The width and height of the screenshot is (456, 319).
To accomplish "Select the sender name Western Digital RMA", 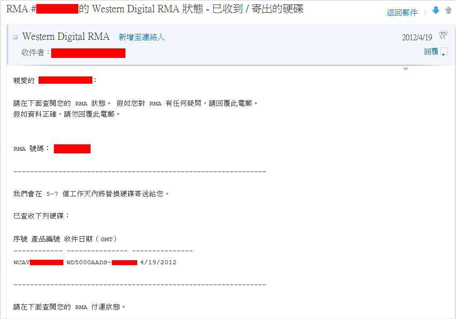I will (x=66, y=36).
